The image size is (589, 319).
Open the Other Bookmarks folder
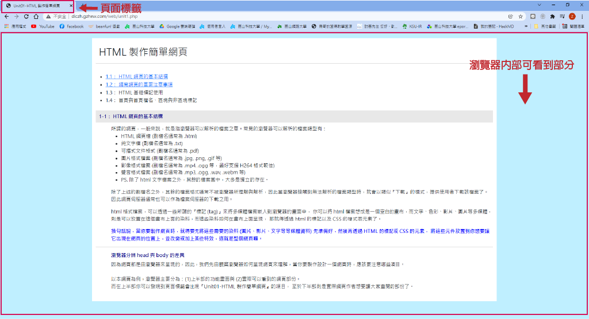pos(546,26)
